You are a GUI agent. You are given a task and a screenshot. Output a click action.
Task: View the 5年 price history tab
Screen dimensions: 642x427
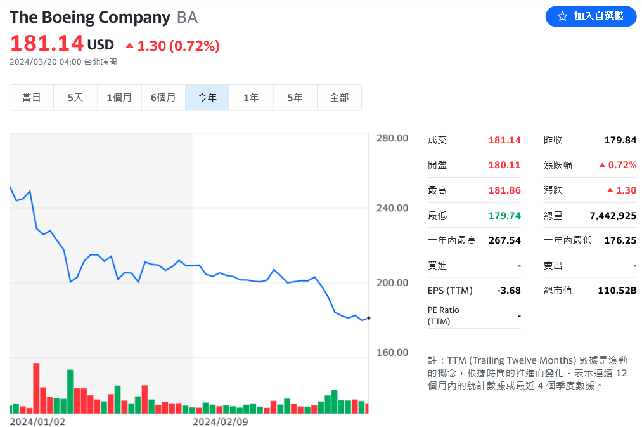click(295, 98)
